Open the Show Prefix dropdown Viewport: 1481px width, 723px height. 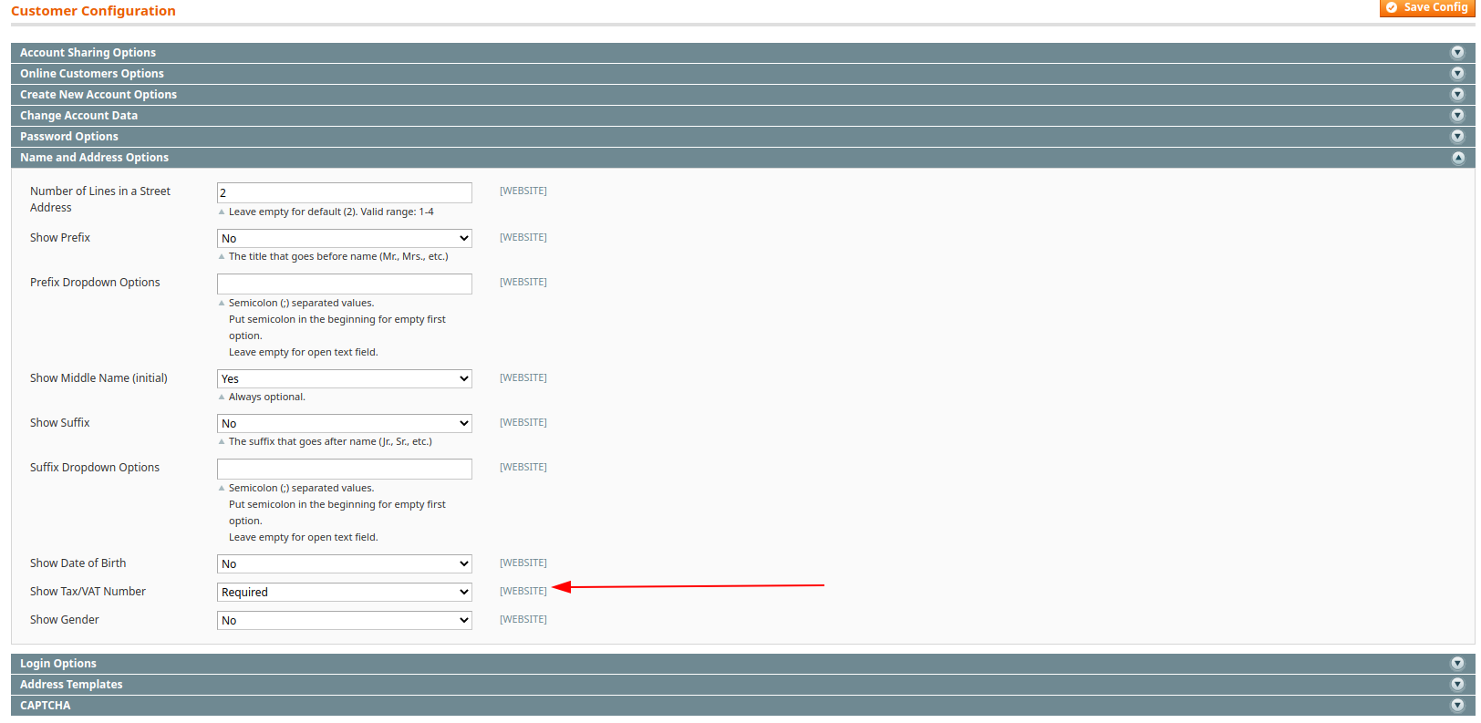345,238
